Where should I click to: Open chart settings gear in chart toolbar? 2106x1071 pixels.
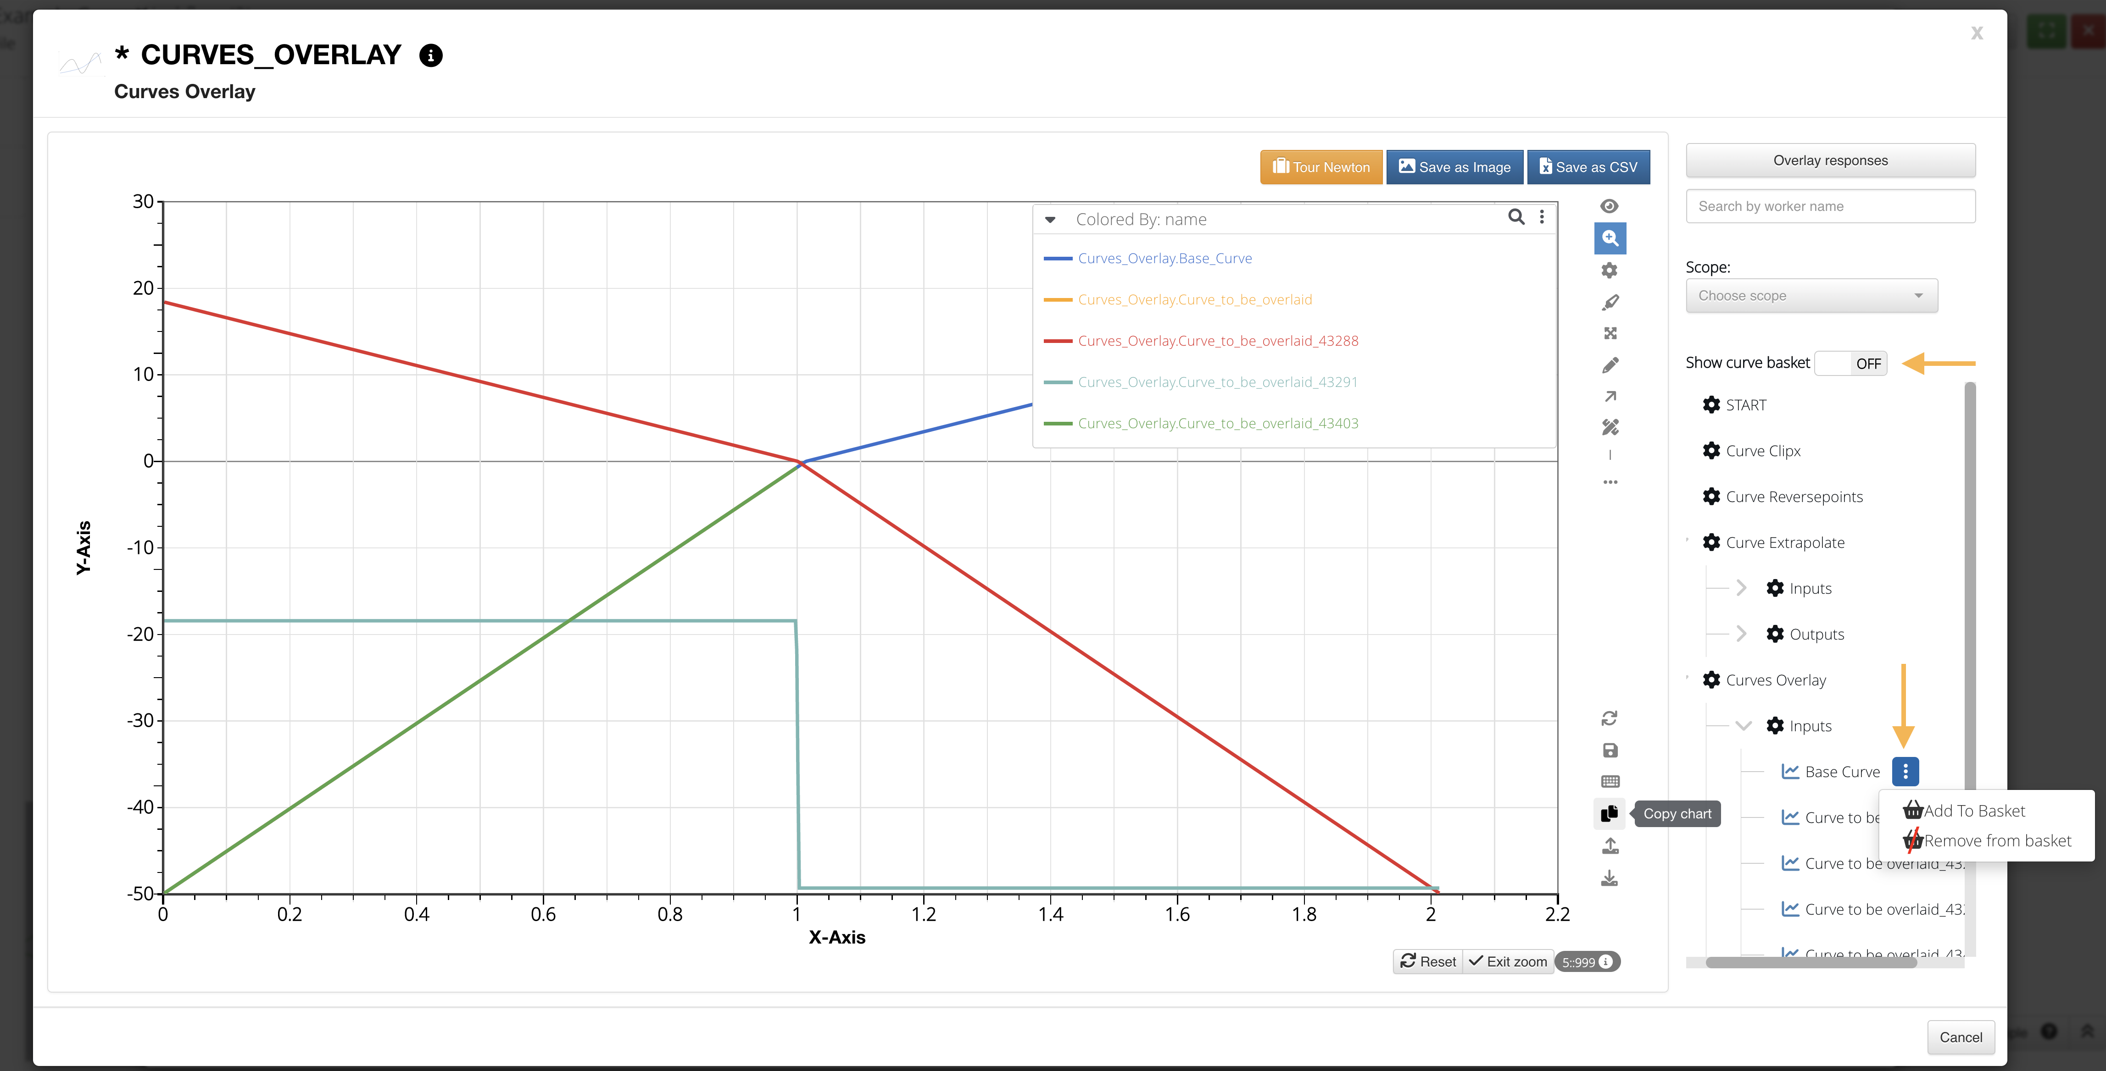1609,271
